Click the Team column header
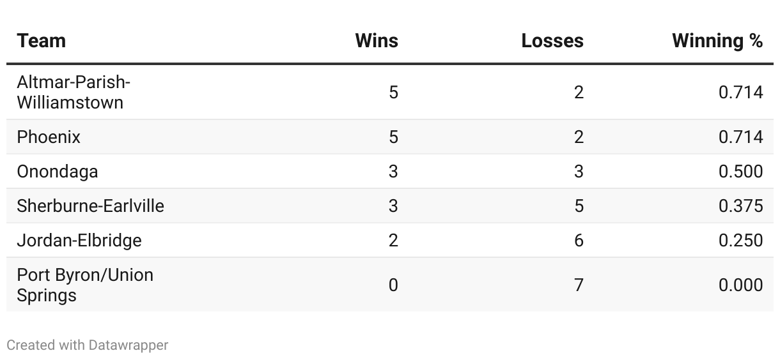Screen dimensions: 780x360 (x=41, y=41)
